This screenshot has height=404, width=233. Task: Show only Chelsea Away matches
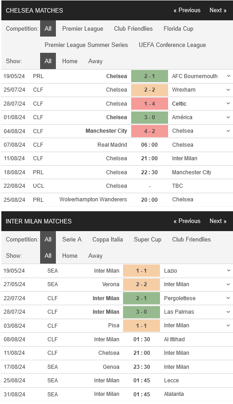(x=96, y=61)
